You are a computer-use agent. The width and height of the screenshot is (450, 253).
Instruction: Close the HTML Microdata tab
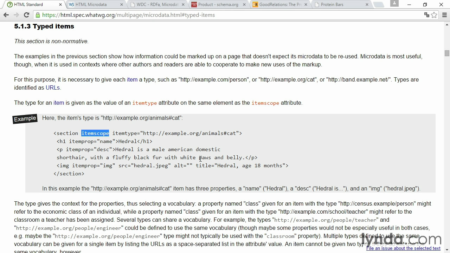pos(122,5)
